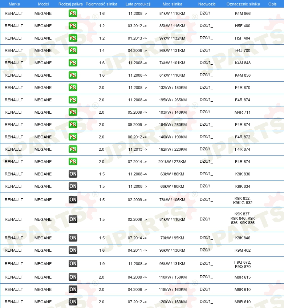Select engine code M4R 711

tap(242, 112)
